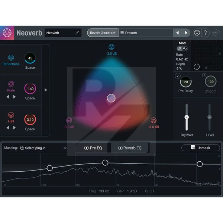
Task: Toggle Reverb EQ power icon
Action: click(x=120, y=148)
